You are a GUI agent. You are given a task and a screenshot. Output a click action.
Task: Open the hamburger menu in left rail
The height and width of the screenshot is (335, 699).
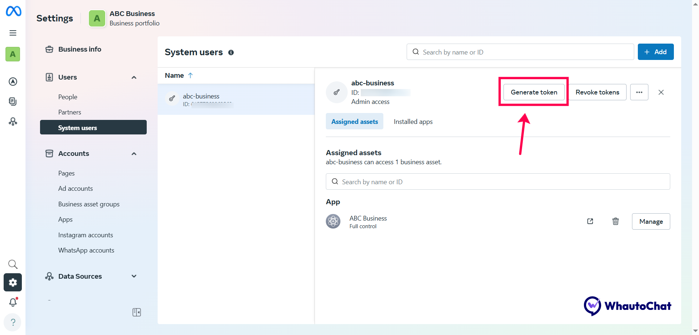[x=13, y=33]
